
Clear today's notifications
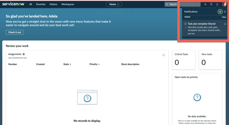[x=224, y=17]
